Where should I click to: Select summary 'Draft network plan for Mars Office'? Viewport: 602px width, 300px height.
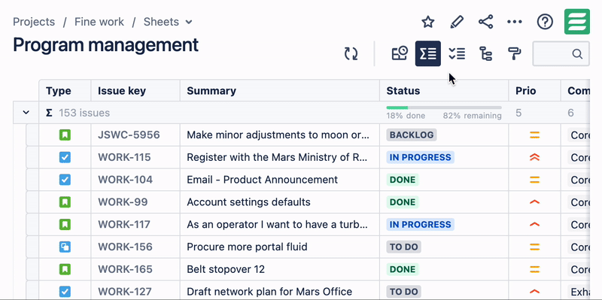(269, 292)
